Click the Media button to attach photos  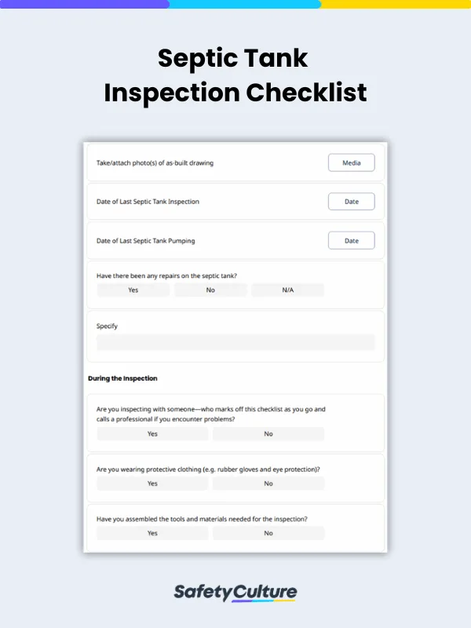coord(351,162)
